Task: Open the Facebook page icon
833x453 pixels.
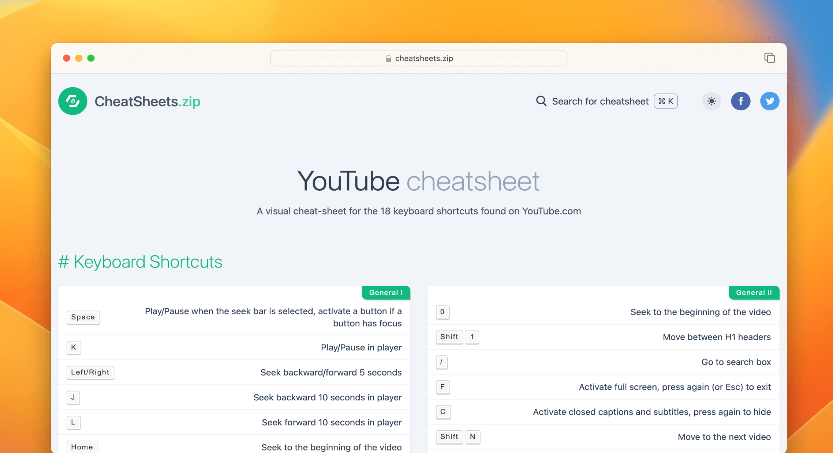Action: [x=741, y=101]
